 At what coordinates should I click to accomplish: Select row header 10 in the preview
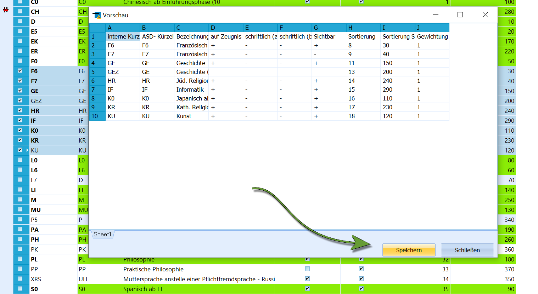(97, 116)
